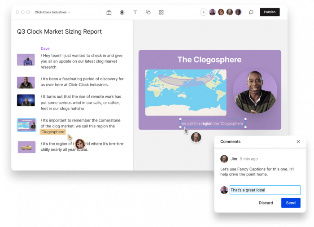
Task: Click the window close traffic-light circle
Action: 17,12
